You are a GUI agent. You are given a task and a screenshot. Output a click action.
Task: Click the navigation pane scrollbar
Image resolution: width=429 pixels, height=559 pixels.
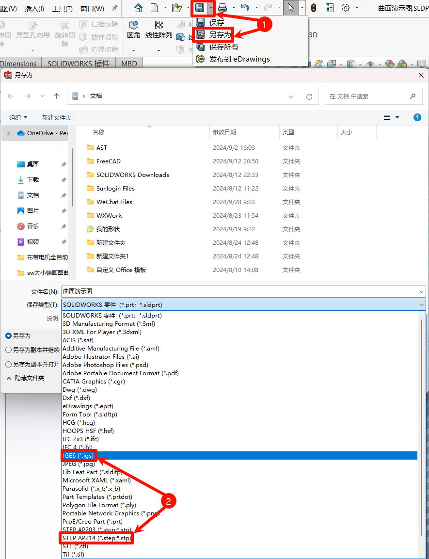click(x=72, y=176)
